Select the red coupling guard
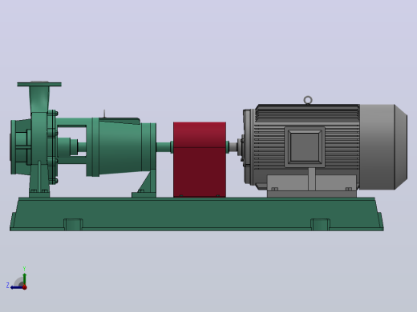This screenshot has width=417, height=312. 200,160
